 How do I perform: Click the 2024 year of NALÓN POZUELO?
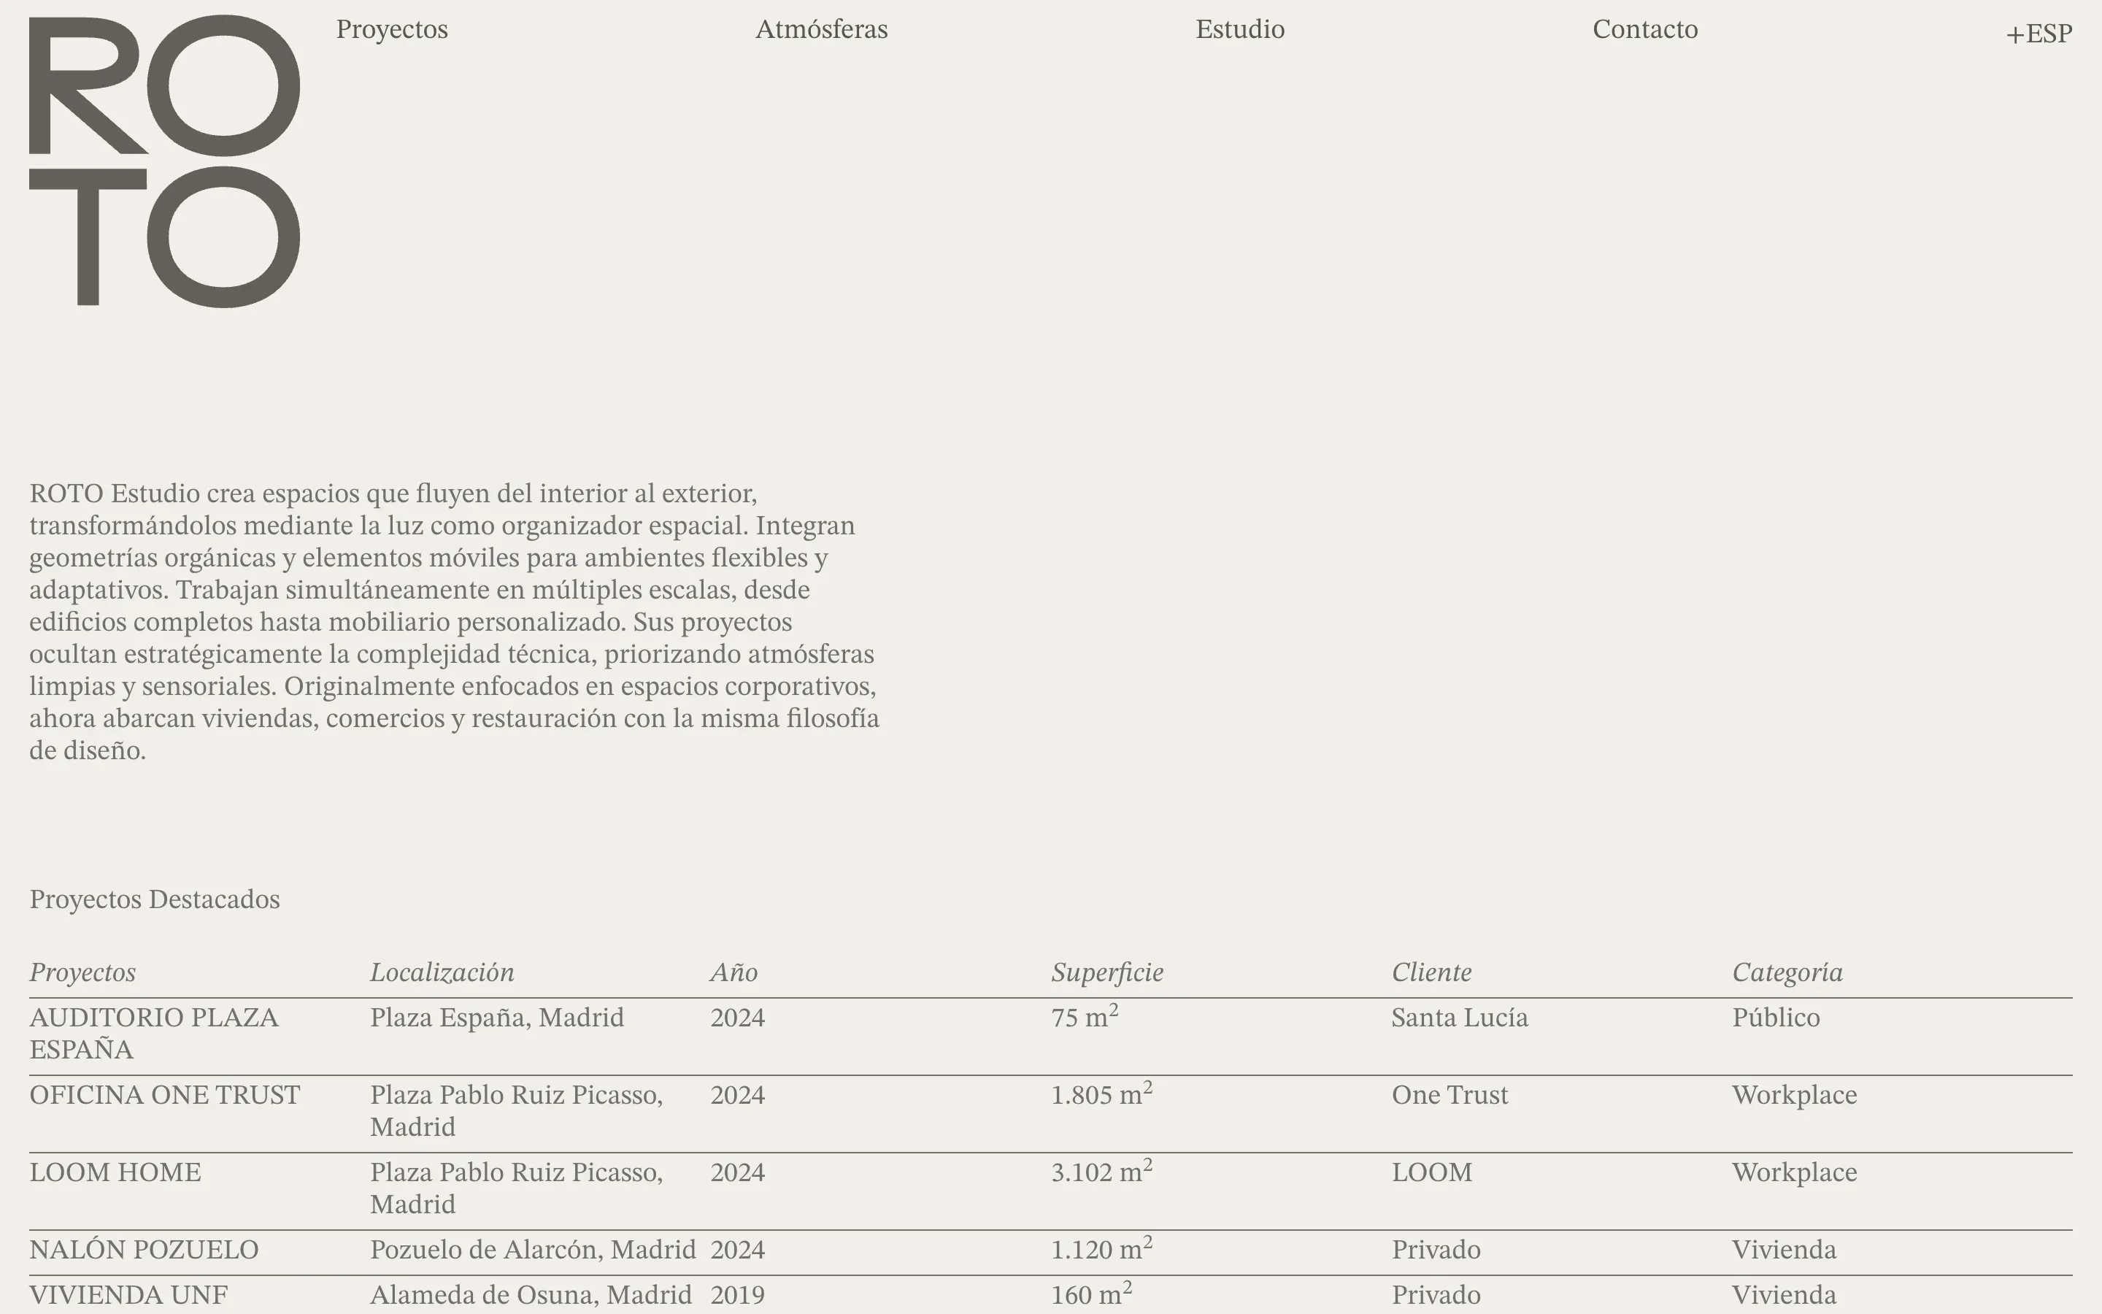(x=737, y=1250)
